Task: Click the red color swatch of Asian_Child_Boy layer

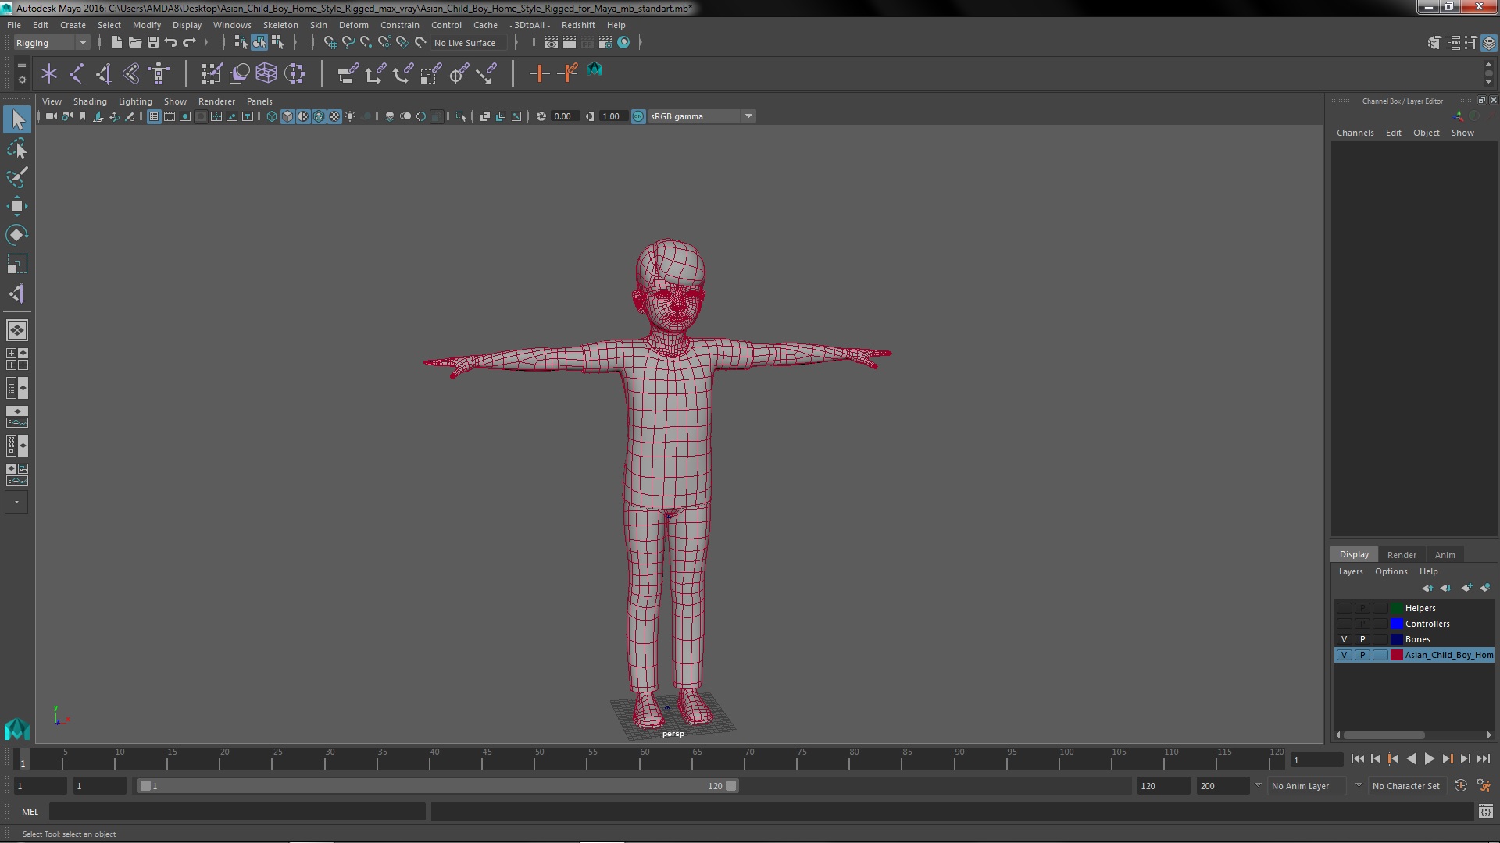Action: pyautogui.click(x=1396, y=655)
